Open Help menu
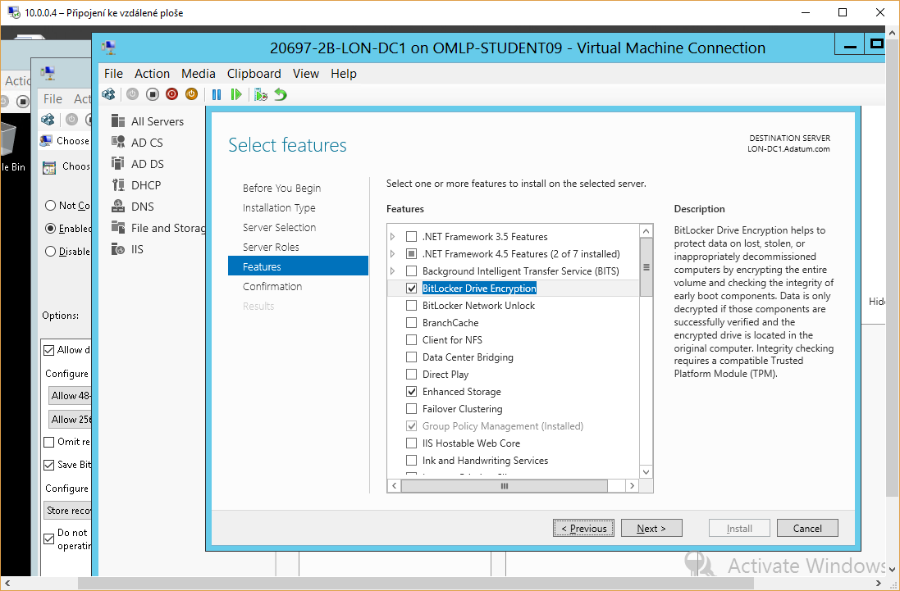This screenshot has height=591, width=900. coord(343,74)
